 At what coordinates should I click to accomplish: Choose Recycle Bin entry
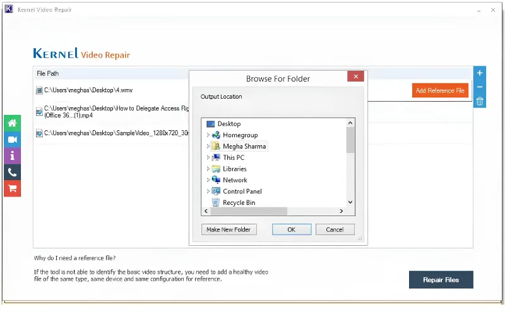(x=239, y=203)
